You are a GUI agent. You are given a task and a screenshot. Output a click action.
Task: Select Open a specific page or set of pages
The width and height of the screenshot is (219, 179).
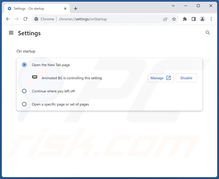coord(24,104)
